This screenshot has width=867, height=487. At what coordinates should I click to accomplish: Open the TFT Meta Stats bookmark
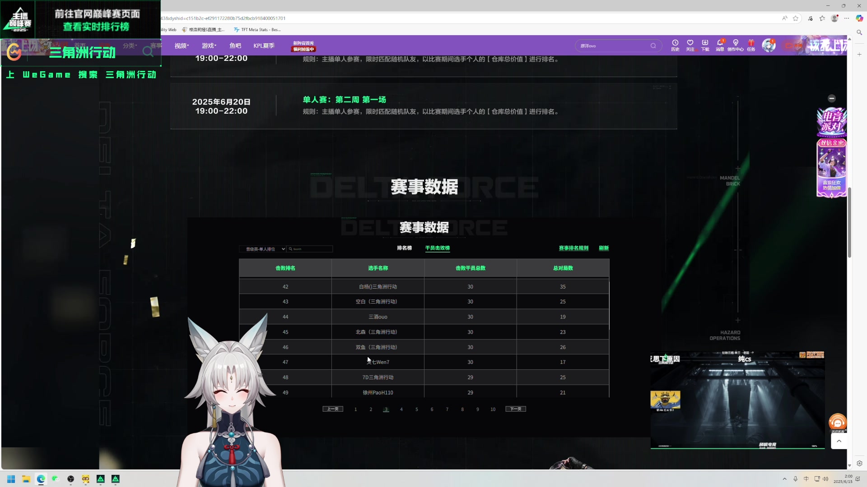(257, 30)
